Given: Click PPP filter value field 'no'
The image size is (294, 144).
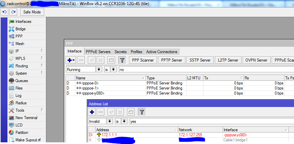Looking at the screenshot, I should pos(206,70).
